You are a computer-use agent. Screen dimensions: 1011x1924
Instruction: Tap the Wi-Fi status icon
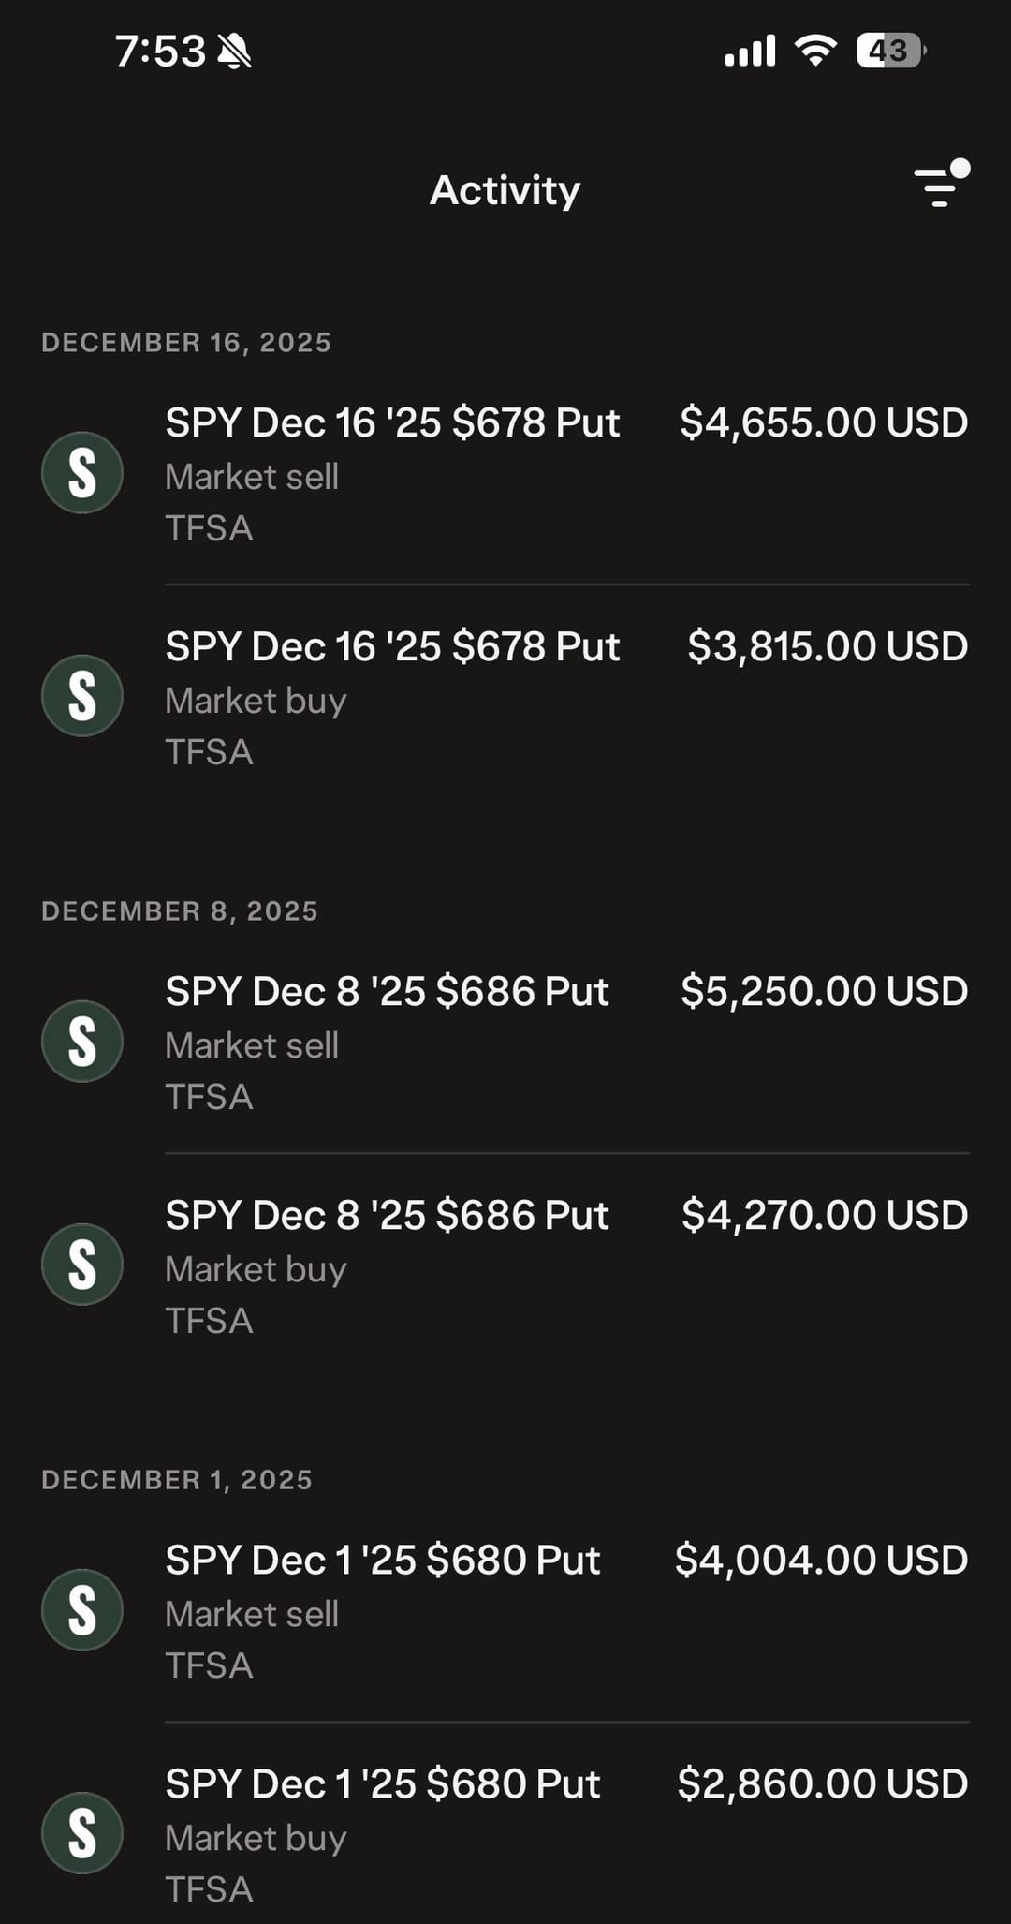click(x=815, y=51)
